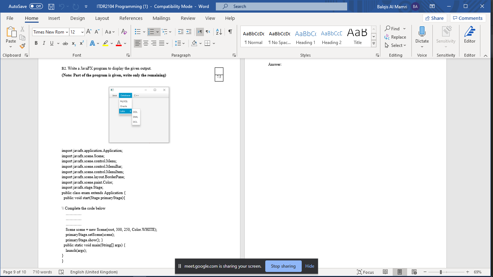Increase font size with grow icon

pyautogui.click(x=89, y=32)
